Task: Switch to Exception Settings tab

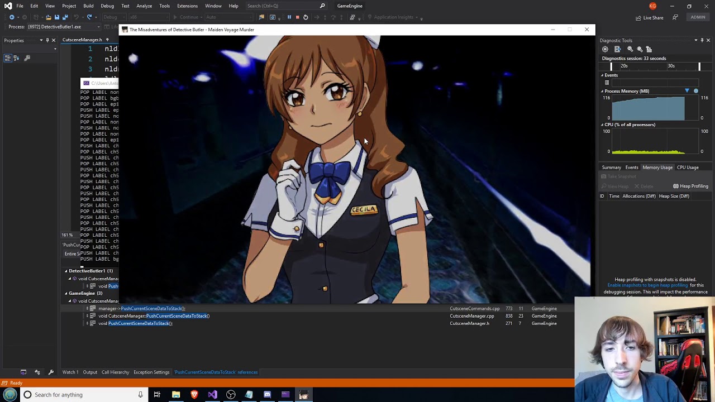Action: point(151,372)
